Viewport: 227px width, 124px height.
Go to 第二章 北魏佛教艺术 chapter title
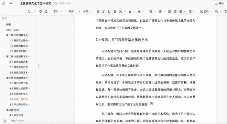click(18, 57)
